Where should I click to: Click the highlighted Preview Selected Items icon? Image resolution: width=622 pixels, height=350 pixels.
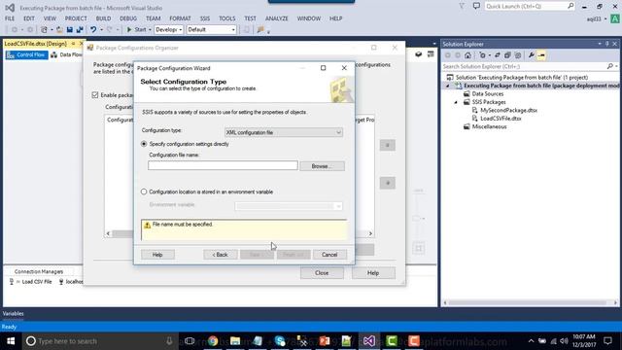541,55
